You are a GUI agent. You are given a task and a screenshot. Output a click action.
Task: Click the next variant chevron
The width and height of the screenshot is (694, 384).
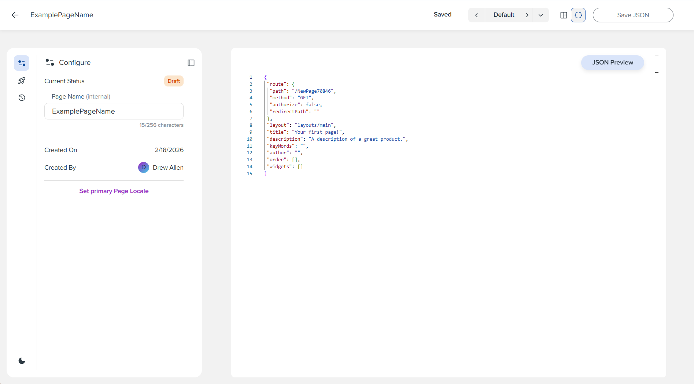tap(527, 15)
